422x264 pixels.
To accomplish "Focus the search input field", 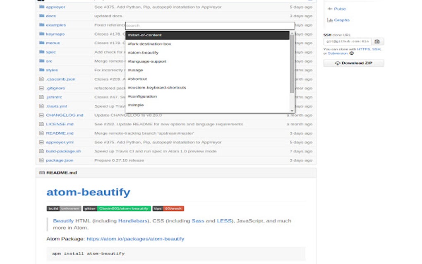I will [210, 26].
